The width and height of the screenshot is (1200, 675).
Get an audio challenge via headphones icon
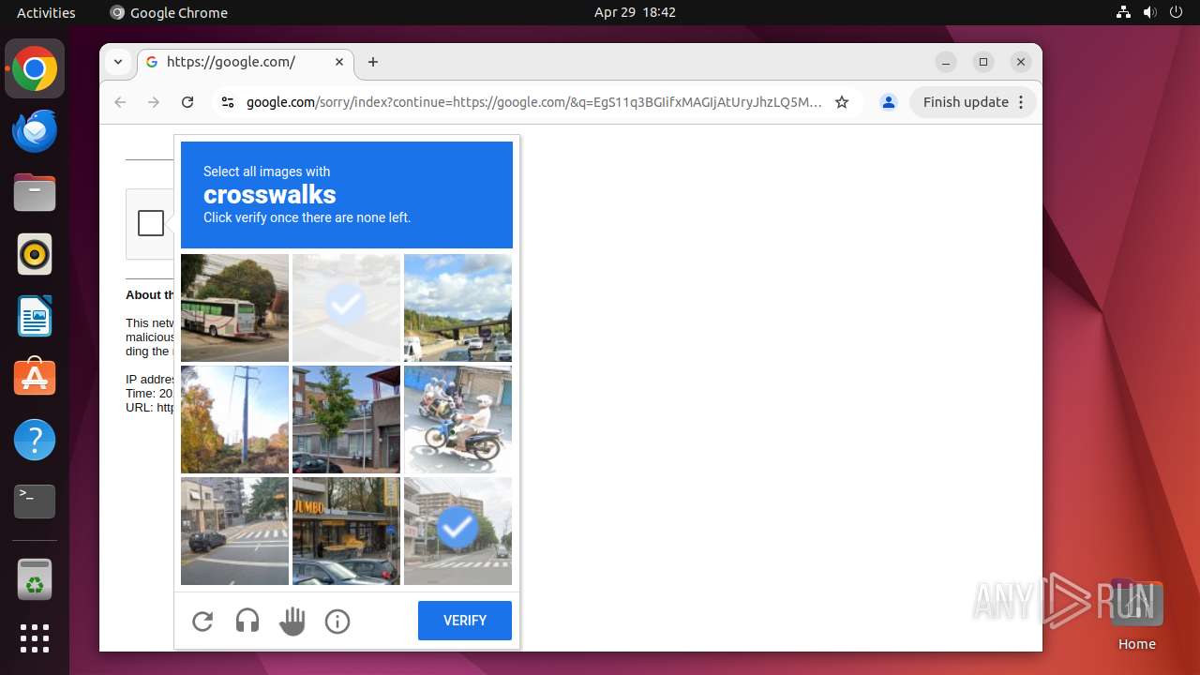tap(247, 621)
